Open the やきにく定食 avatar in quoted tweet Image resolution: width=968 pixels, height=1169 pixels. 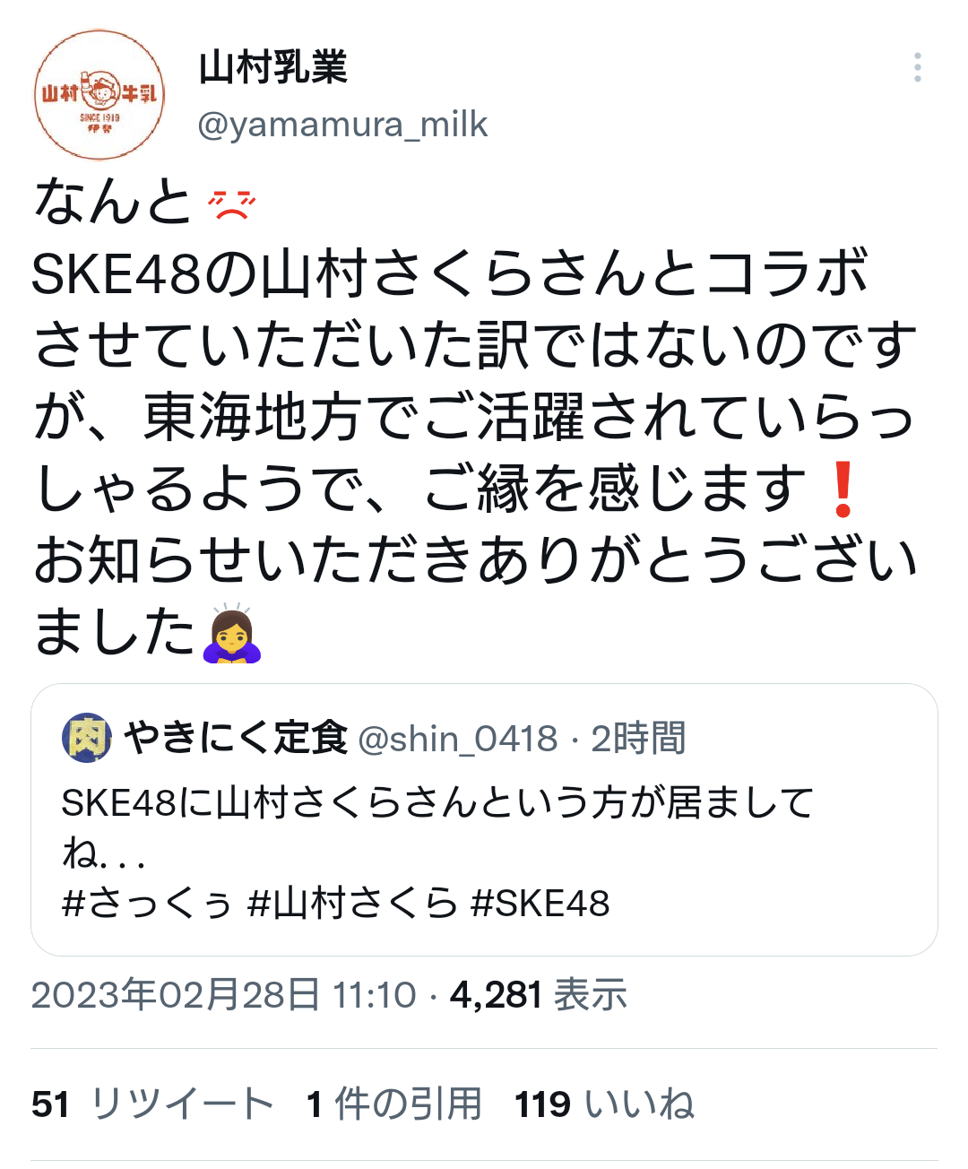[87, 739]
